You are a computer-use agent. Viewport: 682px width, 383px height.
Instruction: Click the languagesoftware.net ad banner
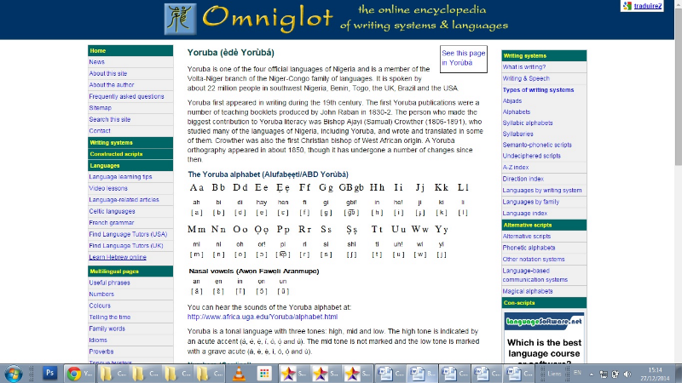coord(544,322)
